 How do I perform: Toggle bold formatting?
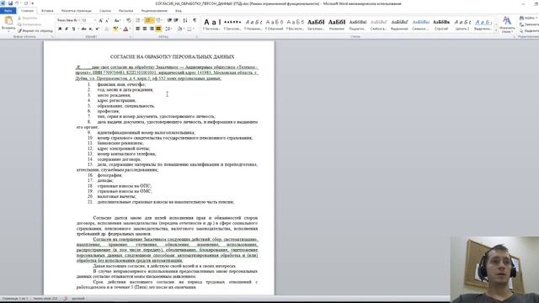60,29
